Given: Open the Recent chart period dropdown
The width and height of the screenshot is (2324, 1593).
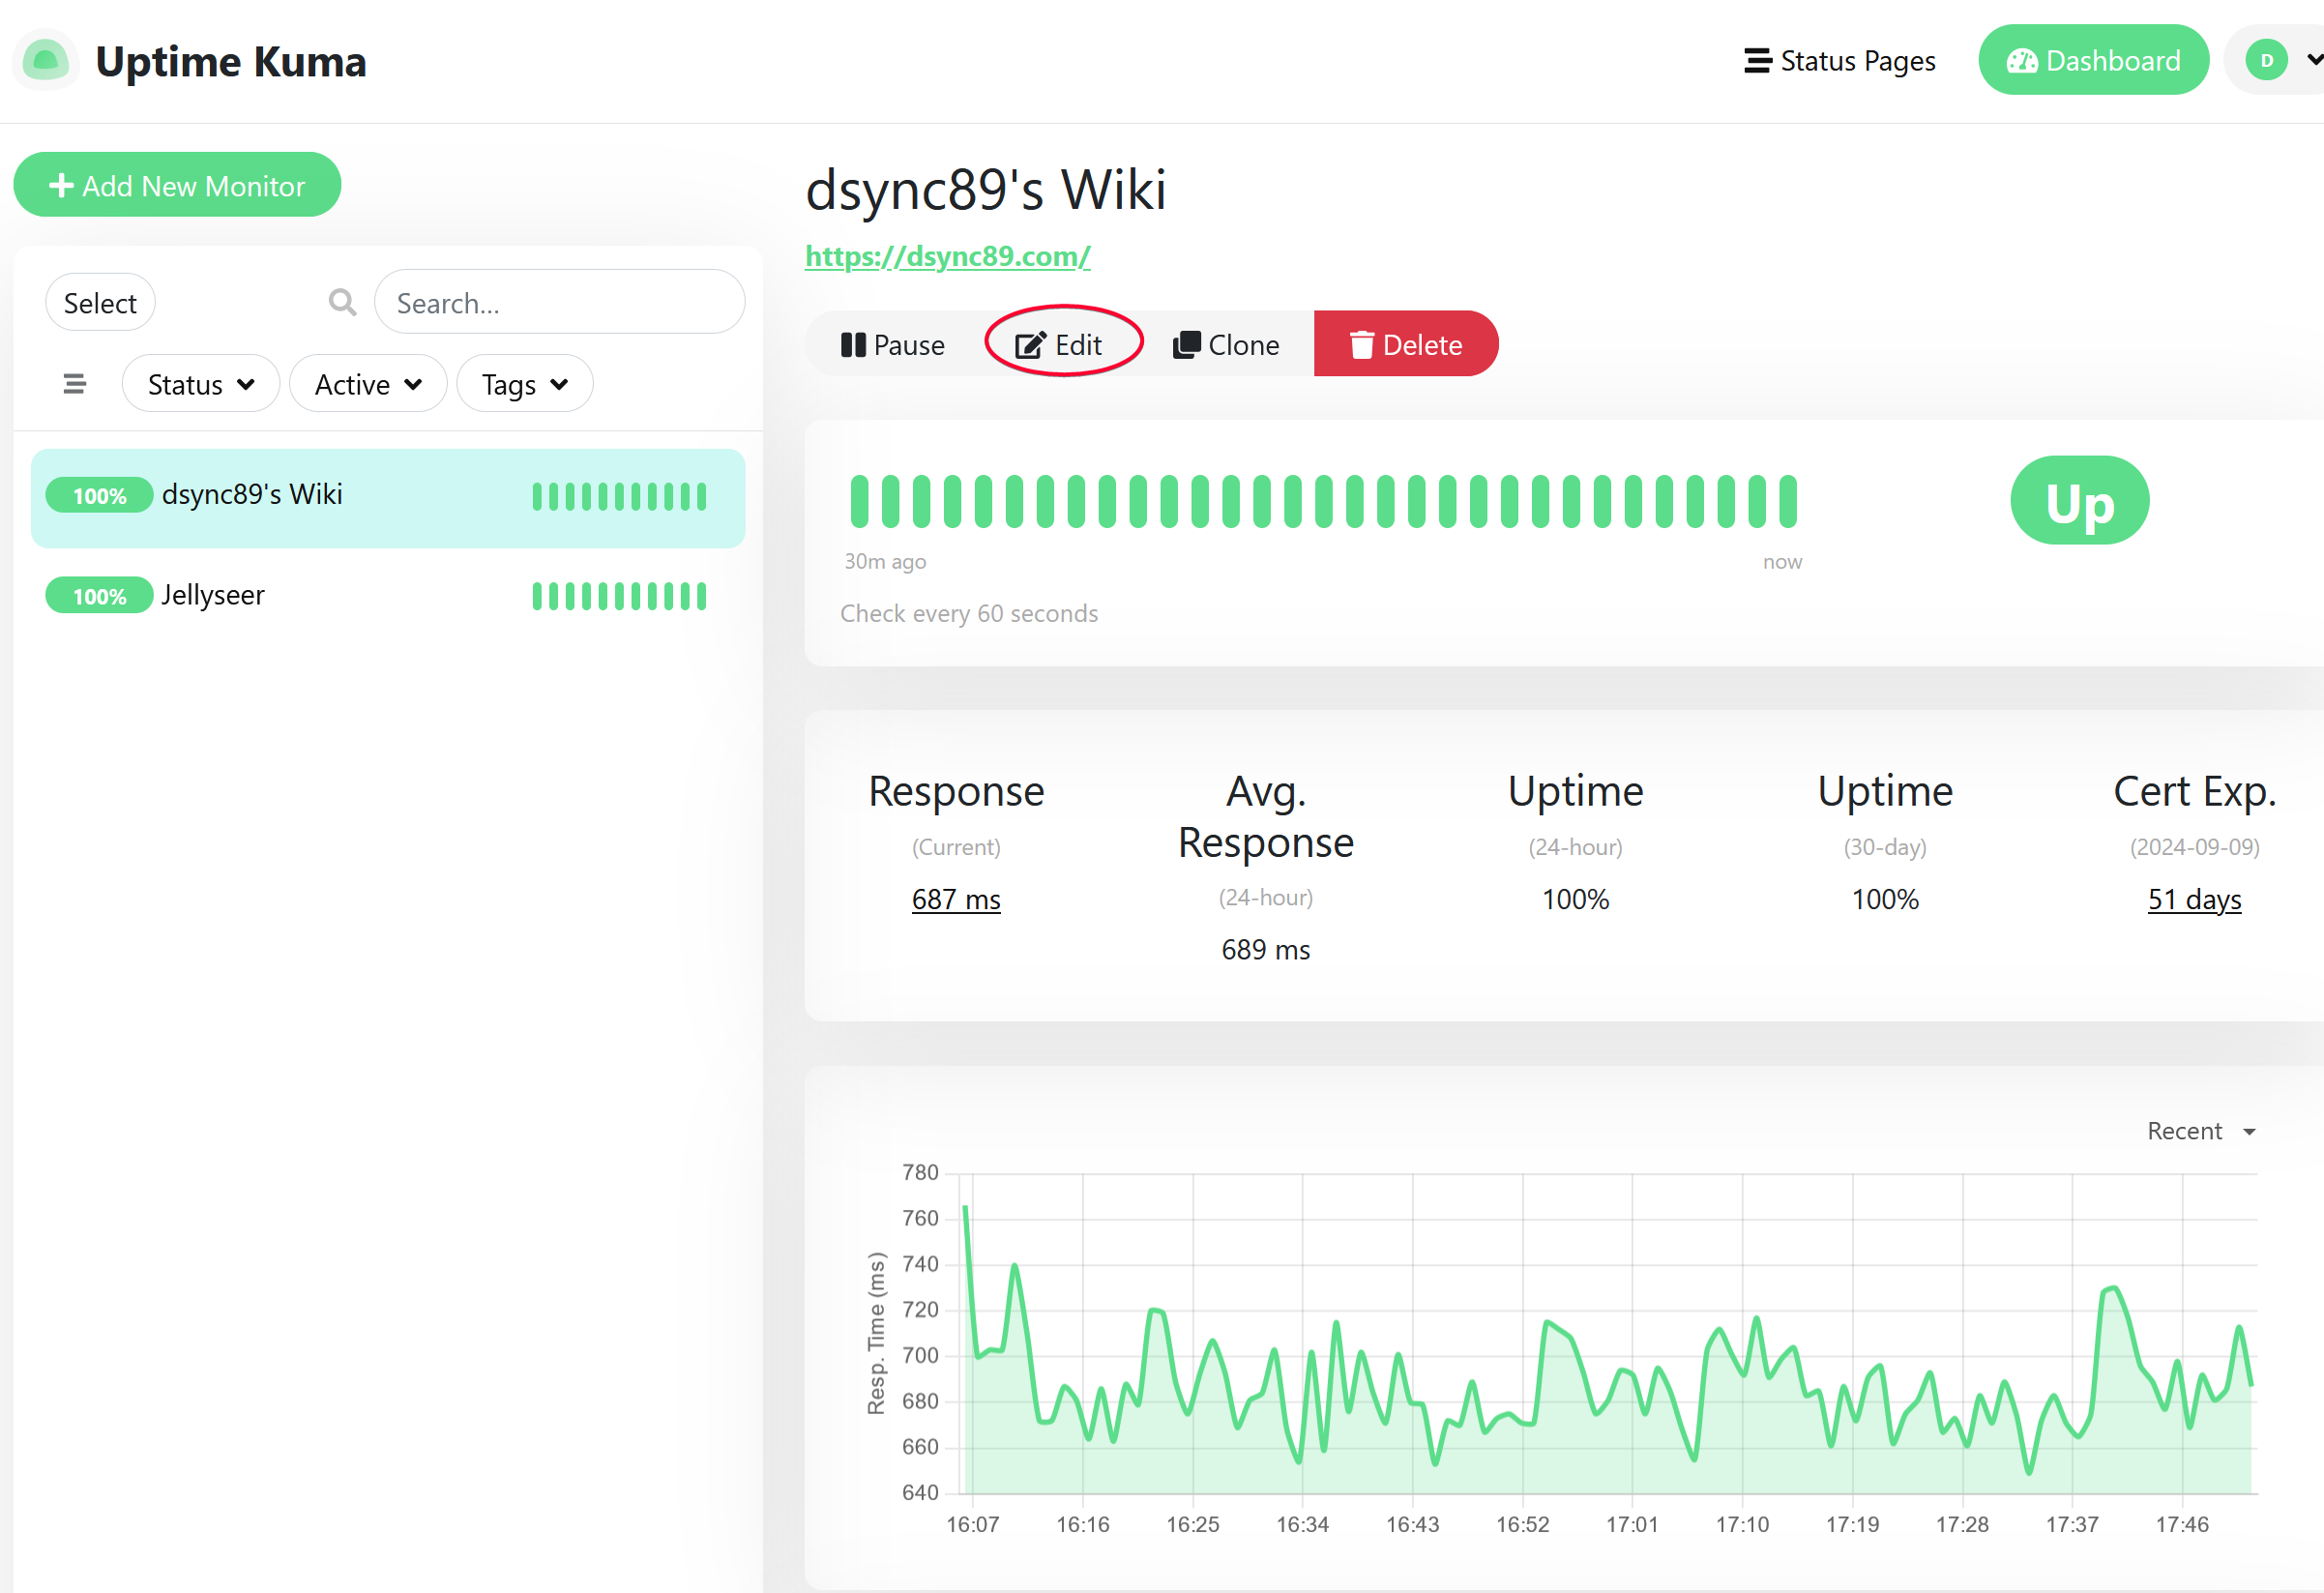Looking at the screenshot, I should pyautogui.click(x=2201, y=1131).
